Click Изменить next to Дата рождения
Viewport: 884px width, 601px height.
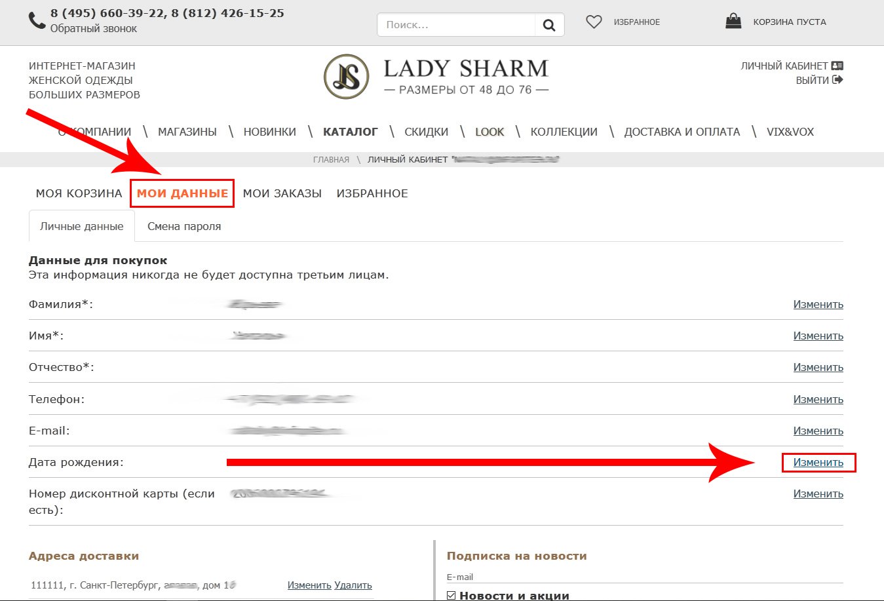point(818,462)
